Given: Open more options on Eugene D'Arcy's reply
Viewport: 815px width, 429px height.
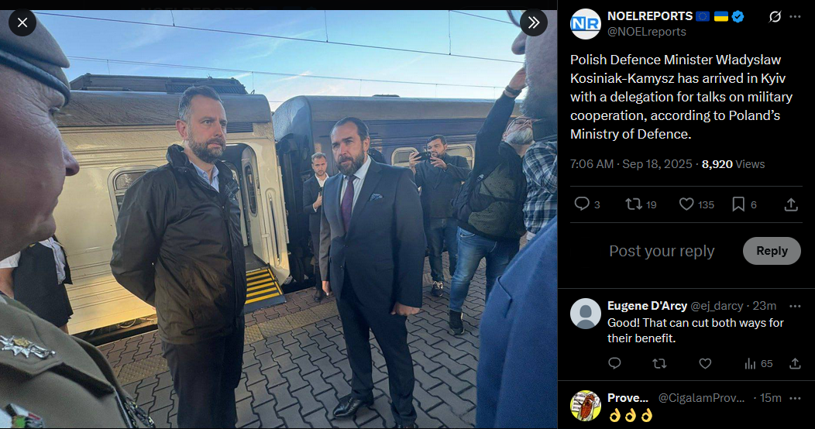Looking at the screenshot, I should (x=796, y=306).
